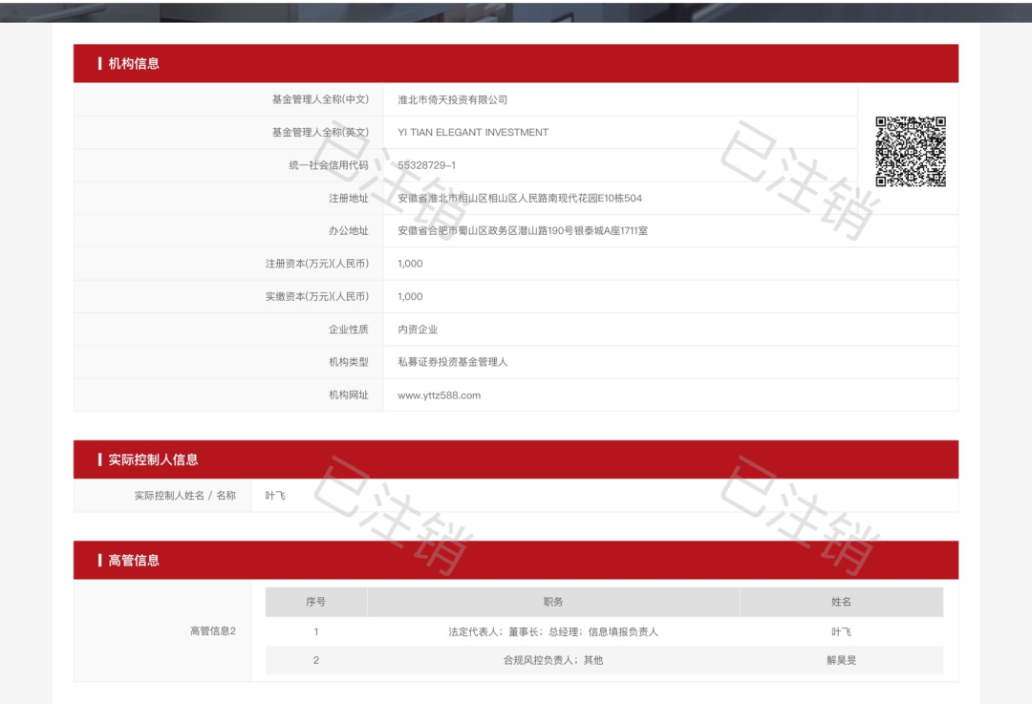Click the QR code image
The height and width of the screenshot is (704, 1032).
(910, 151)
